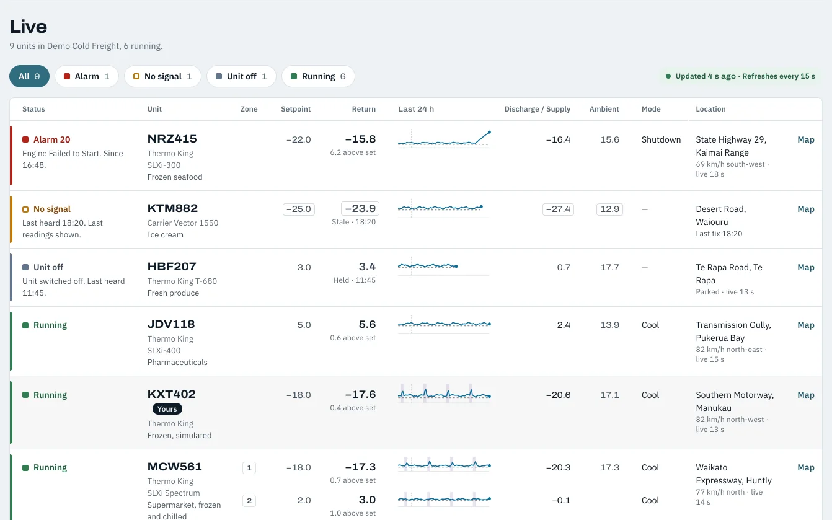The height and width of the screenshot is (520, 832).
Task: Click the KXT402 24-hour sparkline chart
Action: pyautogui.click(x=443, y=394)
